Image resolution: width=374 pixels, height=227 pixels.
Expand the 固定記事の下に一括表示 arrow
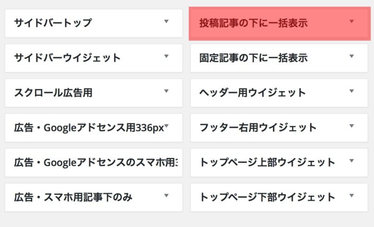point(351,56)
